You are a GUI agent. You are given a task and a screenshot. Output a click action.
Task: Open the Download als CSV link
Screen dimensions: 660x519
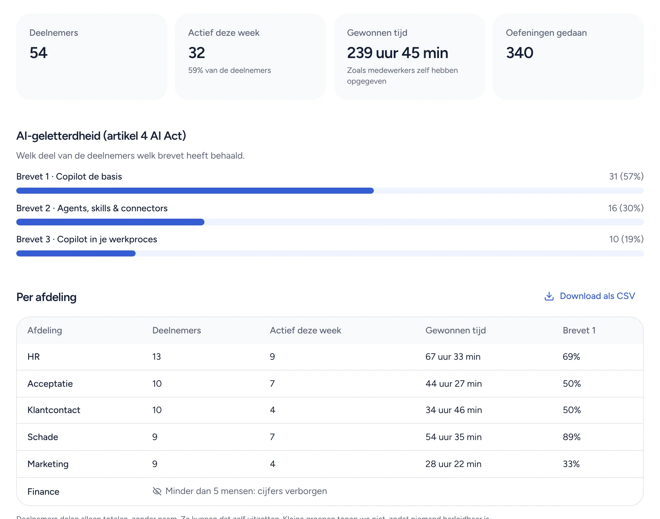[589, 296]
